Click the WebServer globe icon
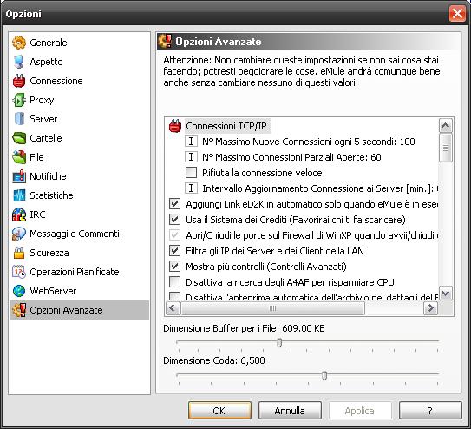This screenshot has height=429, width=471. pos(19,291)
